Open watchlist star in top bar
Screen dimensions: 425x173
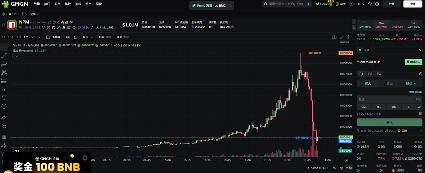(x=370, y=4)
